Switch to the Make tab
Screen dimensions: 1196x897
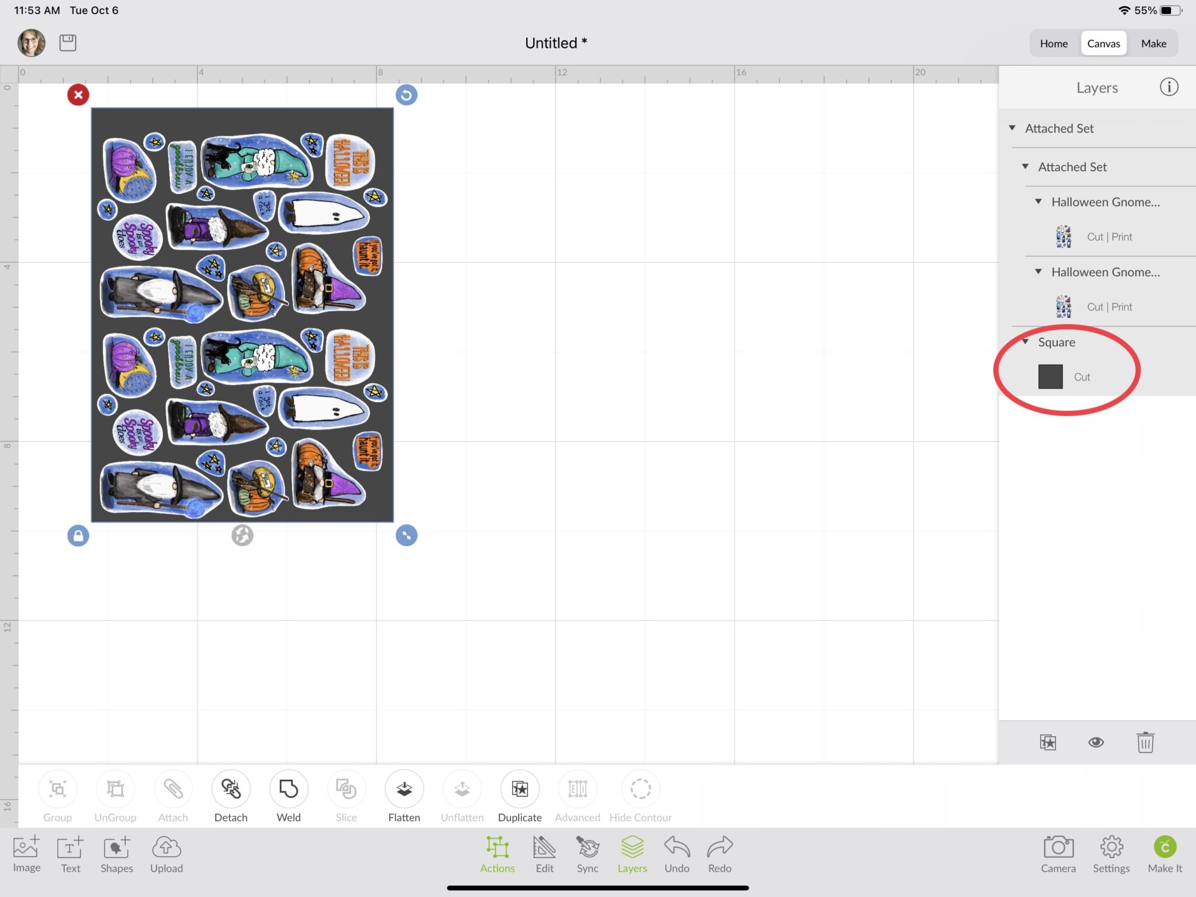pyautogui.click(x=1154, y=43)
